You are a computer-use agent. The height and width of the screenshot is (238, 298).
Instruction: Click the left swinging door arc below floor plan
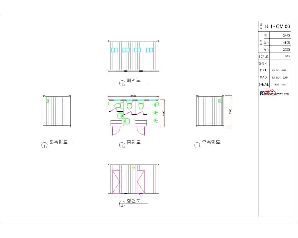click(116, 131)
